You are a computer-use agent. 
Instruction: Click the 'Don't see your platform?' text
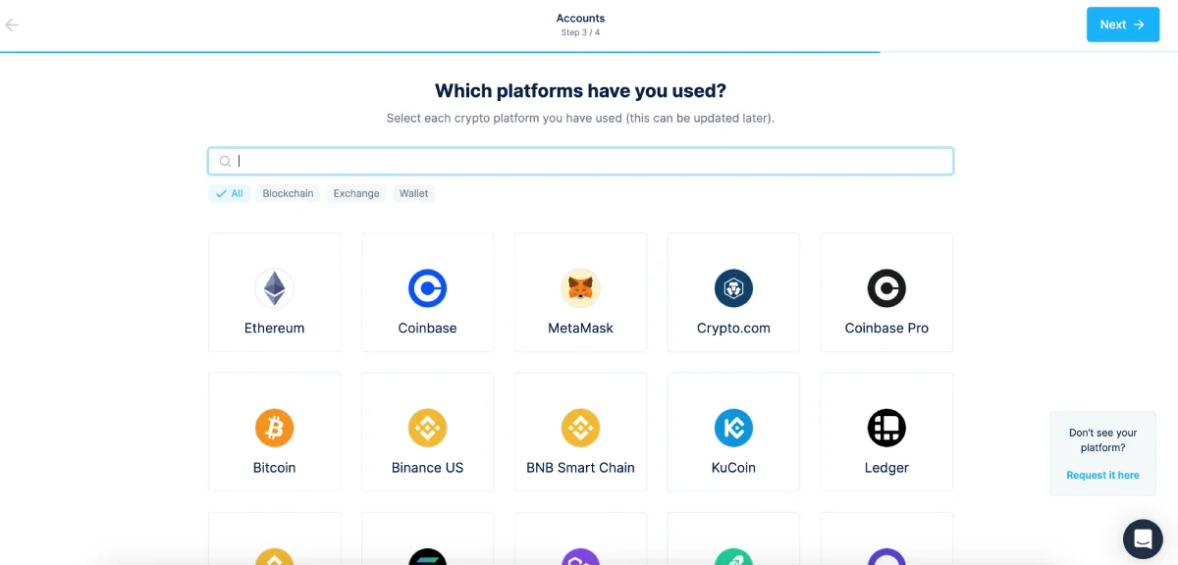(x=1102, y=439)
